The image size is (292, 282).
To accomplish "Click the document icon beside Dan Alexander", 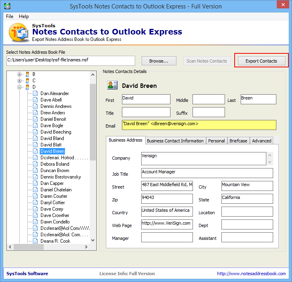I will [35, 93].
